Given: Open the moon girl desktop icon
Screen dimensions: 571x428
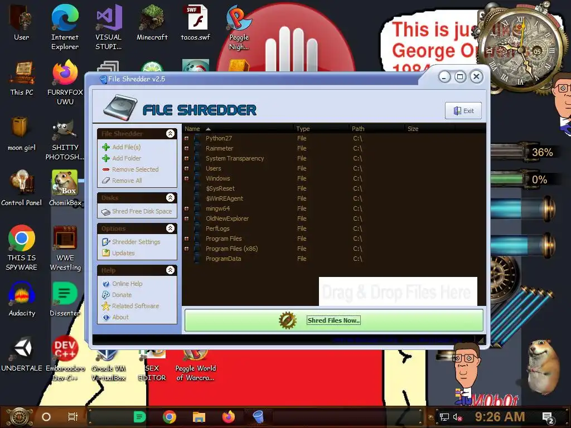Looking at the screenshot, I should [22, 134].
